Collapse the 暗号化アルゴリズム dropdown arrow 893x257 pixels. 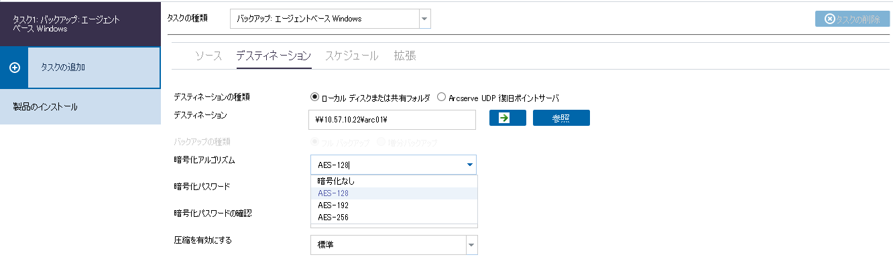pos(470,165)
